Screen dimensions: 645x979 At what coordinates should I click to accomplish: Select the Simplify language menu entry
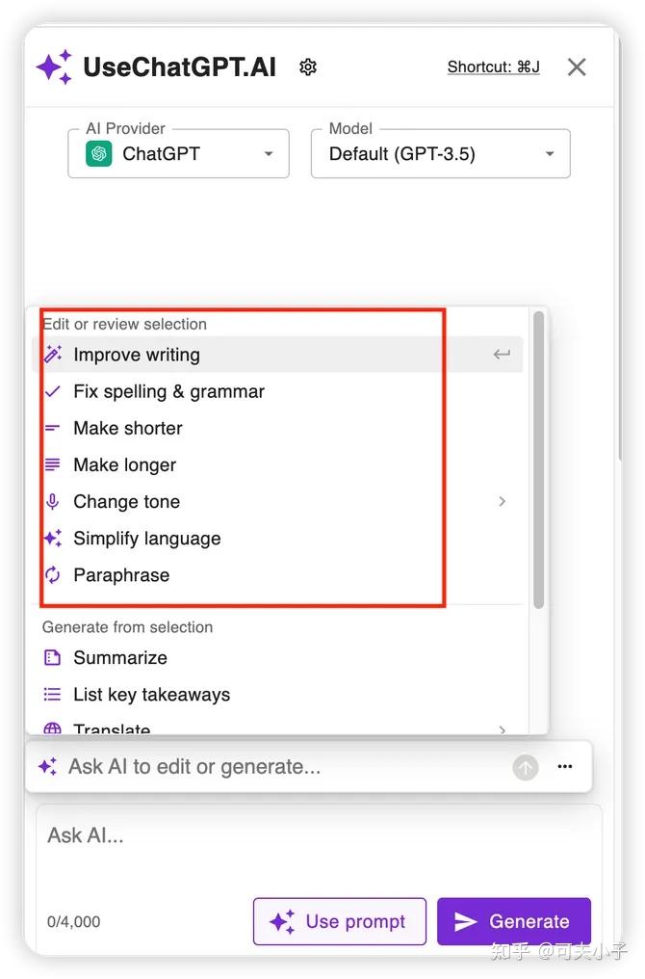[x=147, y=539]
